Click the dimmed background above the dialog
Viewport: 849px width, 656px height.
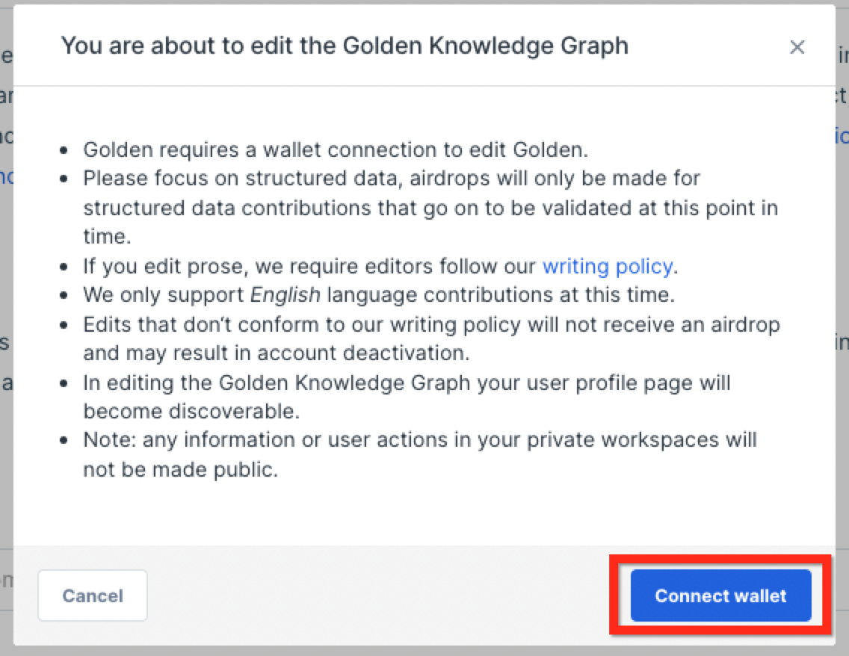click(x=424, y=2)
